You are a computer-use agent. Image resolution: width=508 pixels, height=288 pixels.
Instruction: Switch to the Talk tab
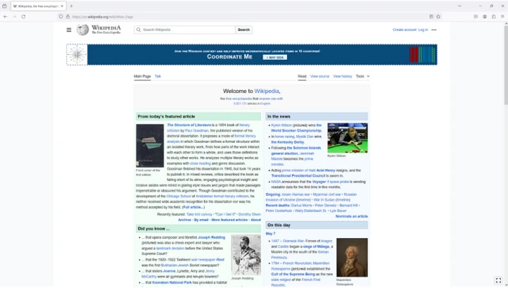coord(158,76)
